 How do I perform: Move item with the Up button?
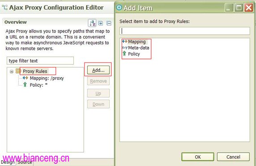(x=98, y=93)
